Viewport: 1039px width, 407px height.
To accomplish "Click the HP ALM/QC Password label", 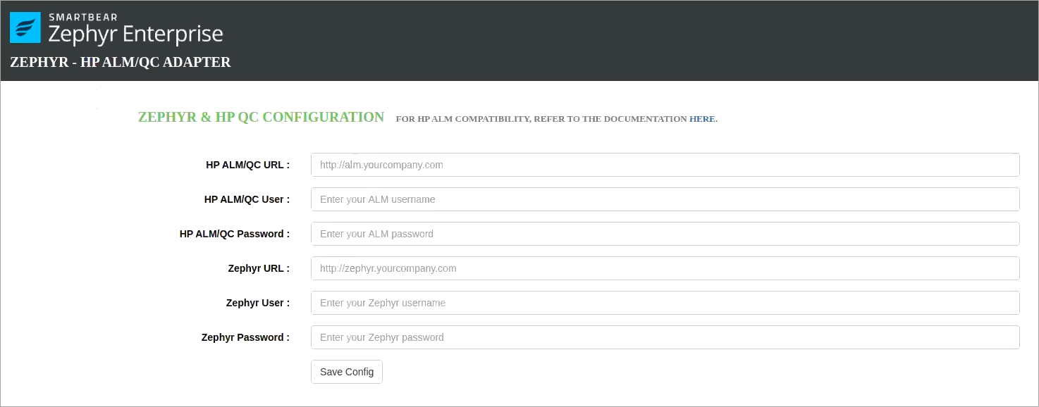I will [x=234, y=234].
